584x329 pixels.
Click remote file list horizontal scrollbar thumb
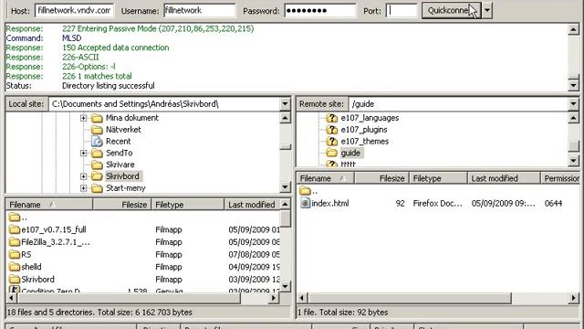click(410, 298)
